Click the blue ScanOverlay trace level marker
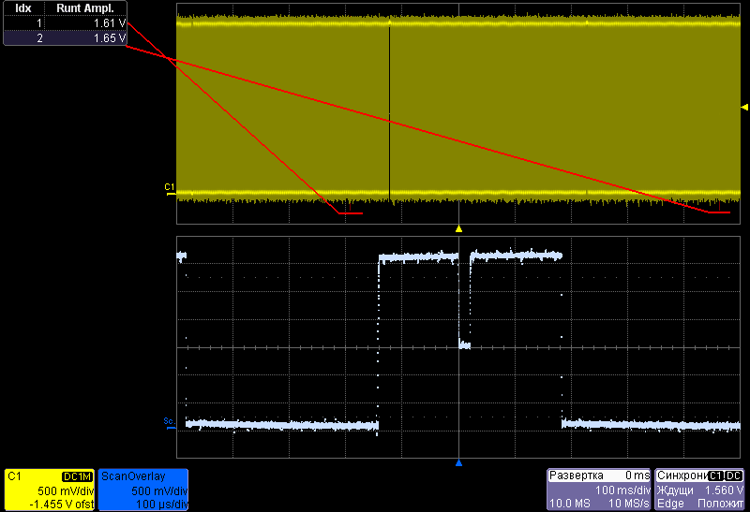Image resolution: width=750 pixels, height=512 pixels. [170, 420]
